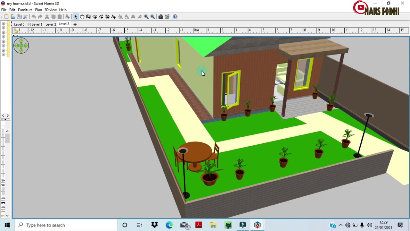Click the Zoom in magnifier icon
The height and width of the screenshot is (231, 410).
click(x=146, y=17)
